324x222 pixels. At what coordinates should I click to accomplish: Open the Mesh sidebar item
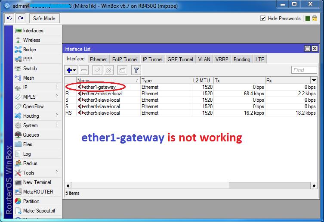(x=37, y=78)
